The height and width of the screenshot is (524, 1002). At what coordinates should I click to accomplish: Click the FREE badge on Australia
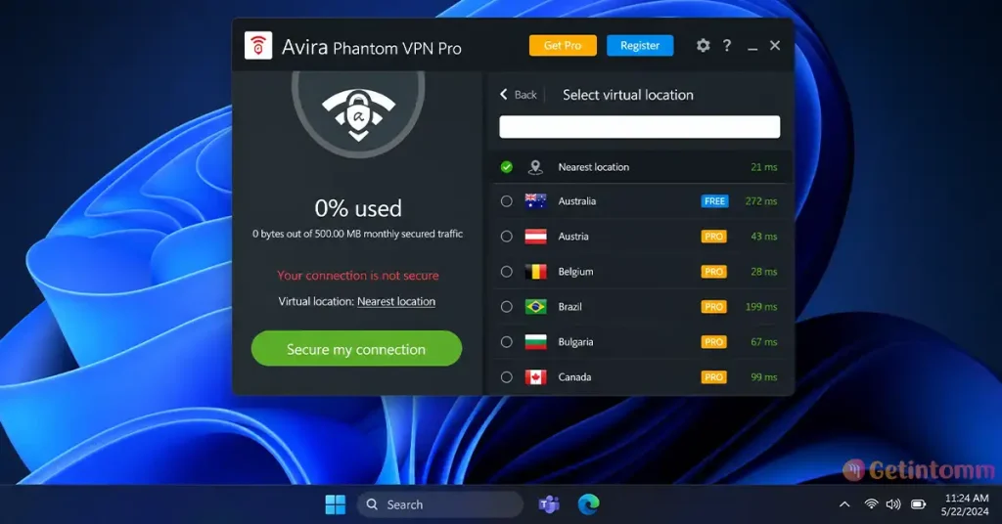click(x=714, y=201)
